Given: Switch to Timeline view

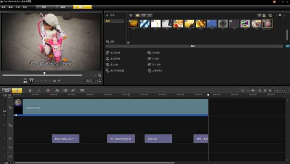Looking at the screenshot, I should pos(17,90).
